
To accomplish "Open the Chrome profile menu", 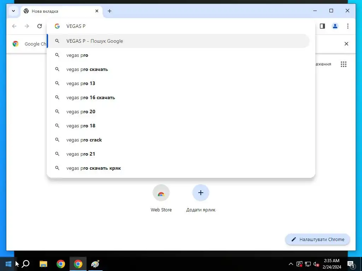I will (x=335, y=26).
